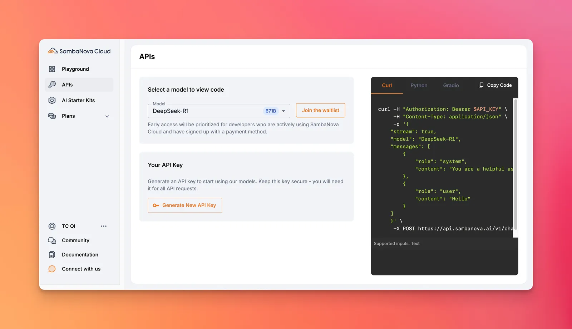Open the Model dropdown arrow
Image resolution: width=572 pixels, height=329 pixels.
[283, 111]
